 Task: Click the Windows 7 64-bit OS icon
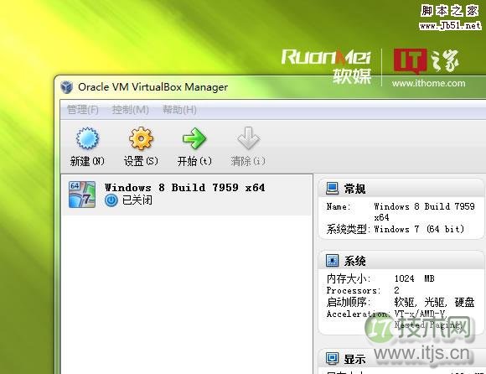[x=82, y=195]
